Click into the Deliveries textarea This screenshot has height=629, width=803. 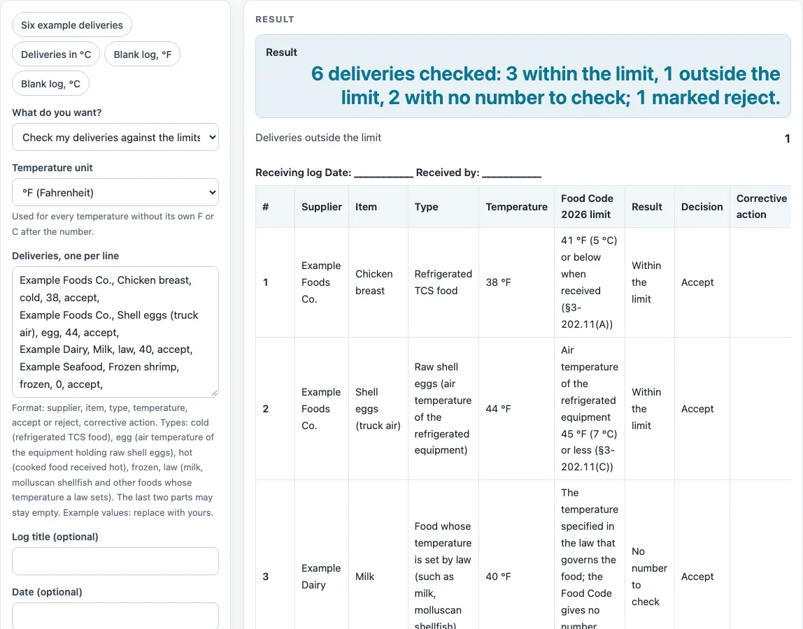pos(115,332)
